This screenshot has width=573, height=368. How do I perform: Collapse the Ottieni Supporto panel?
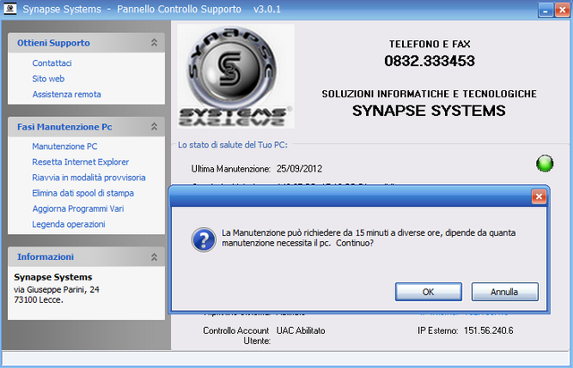[154, 43]
